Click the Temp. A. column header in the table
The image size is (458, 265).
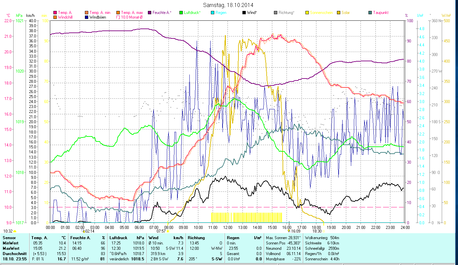point(39,238)
